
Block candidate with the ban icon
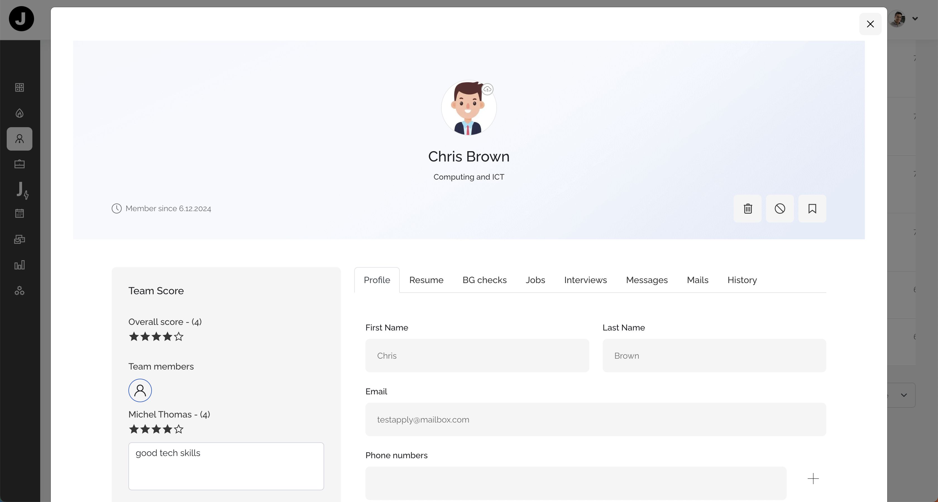(780, 208)
